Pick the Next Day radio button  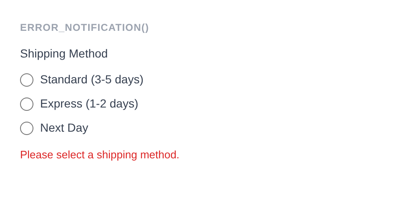(x=27, y=128)
